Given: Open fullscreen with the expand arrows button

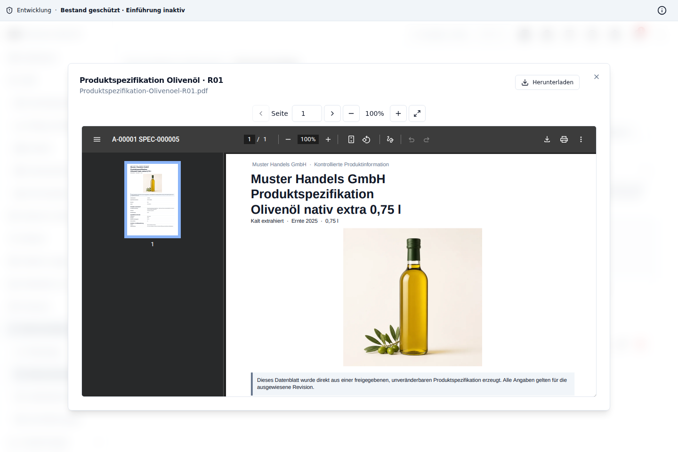Looking at the screenshot, I should pos(417,113).
